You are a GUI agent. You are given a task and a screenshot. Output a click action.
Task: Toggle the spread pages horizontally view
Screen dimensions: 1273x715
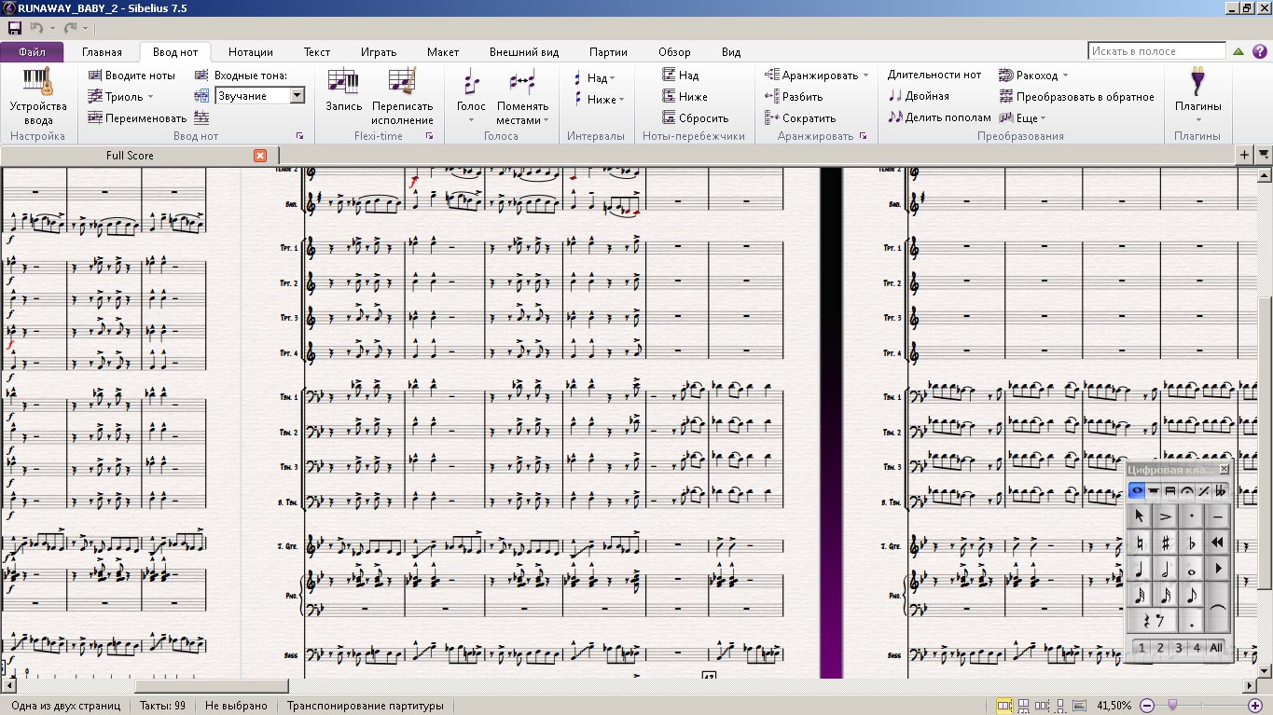tap(1005, 706)
